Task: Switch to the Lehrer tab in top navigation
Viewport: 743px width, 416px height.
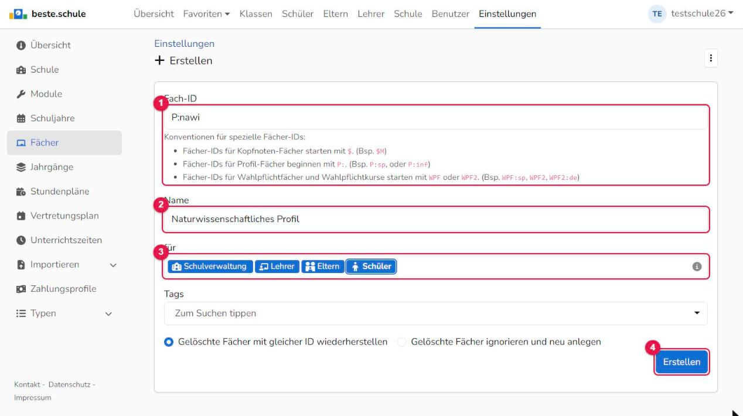Action: tap(371, 14)
